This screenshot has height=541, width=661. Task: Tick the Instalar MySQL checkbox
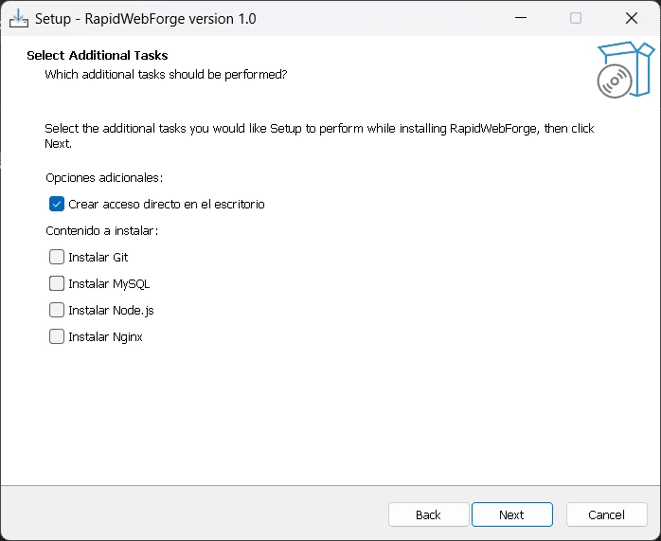point(57,284)
